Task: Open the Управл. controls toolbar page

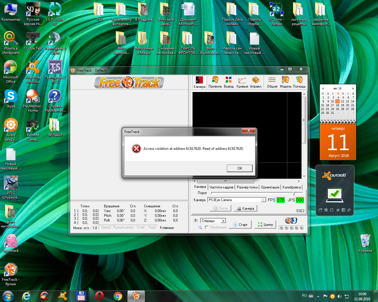Action: pyautogui.click(x=256, y=82)
